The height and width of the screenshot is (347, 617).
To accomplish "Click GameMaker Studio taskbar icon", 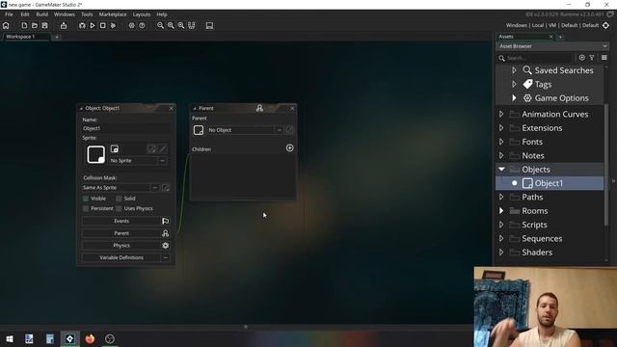I will coord(69,338).
